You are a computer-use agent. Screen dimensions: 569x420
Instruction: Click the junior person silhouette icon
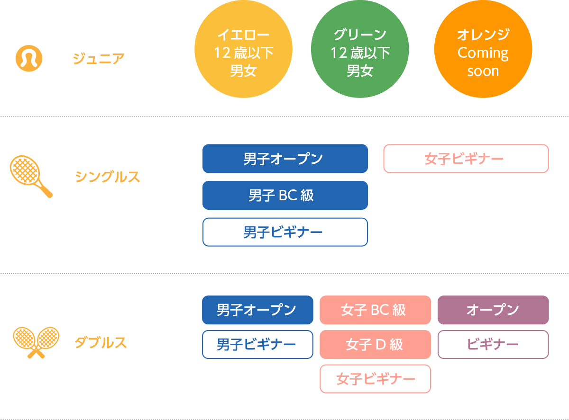coord(29,58)
